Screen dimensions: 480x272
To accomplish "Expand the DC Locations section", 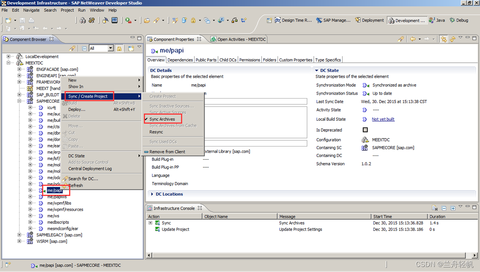I will pyautogui.click(x=152, y=194).
